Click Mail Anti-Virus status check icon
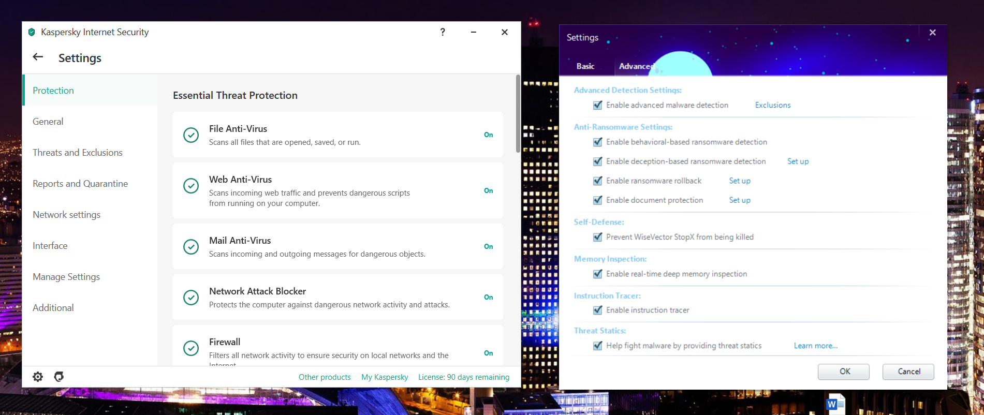The image size is (984, 415). 191,247
